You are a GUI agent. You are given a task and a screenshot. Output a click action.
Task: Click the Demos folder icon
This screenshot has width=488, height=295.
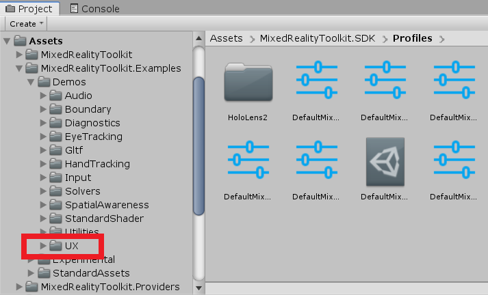44,82
